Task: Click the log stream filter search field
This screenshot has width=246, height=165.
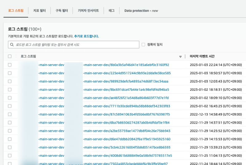Action: [x=75, y=45]
